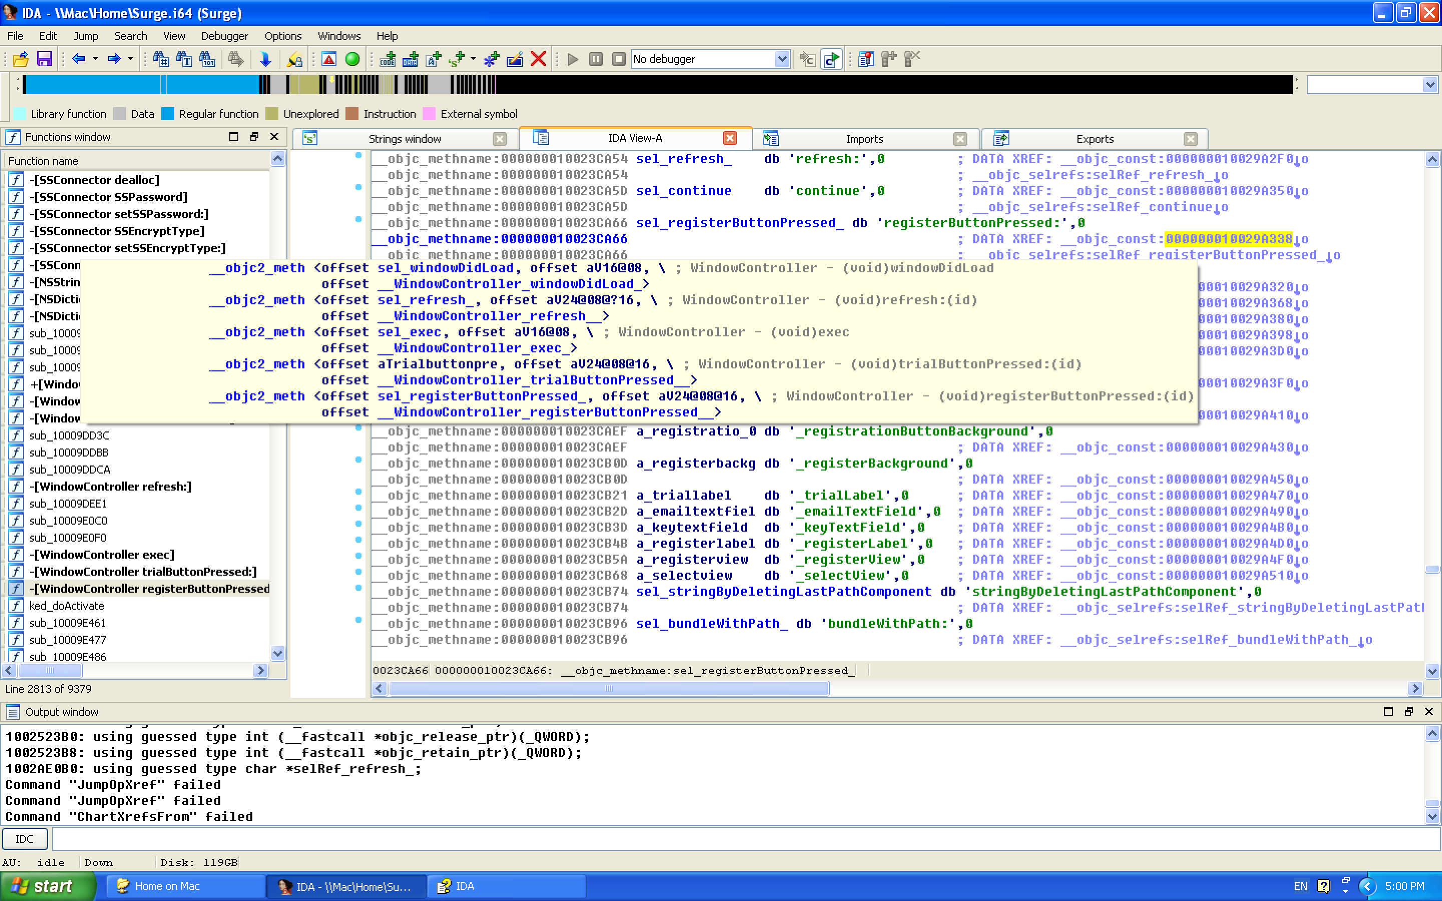This screenshot has width=1442, height=901.
Task: Pause the process with the pause icon
Action: pyautogui.click(x=596, y=59)
